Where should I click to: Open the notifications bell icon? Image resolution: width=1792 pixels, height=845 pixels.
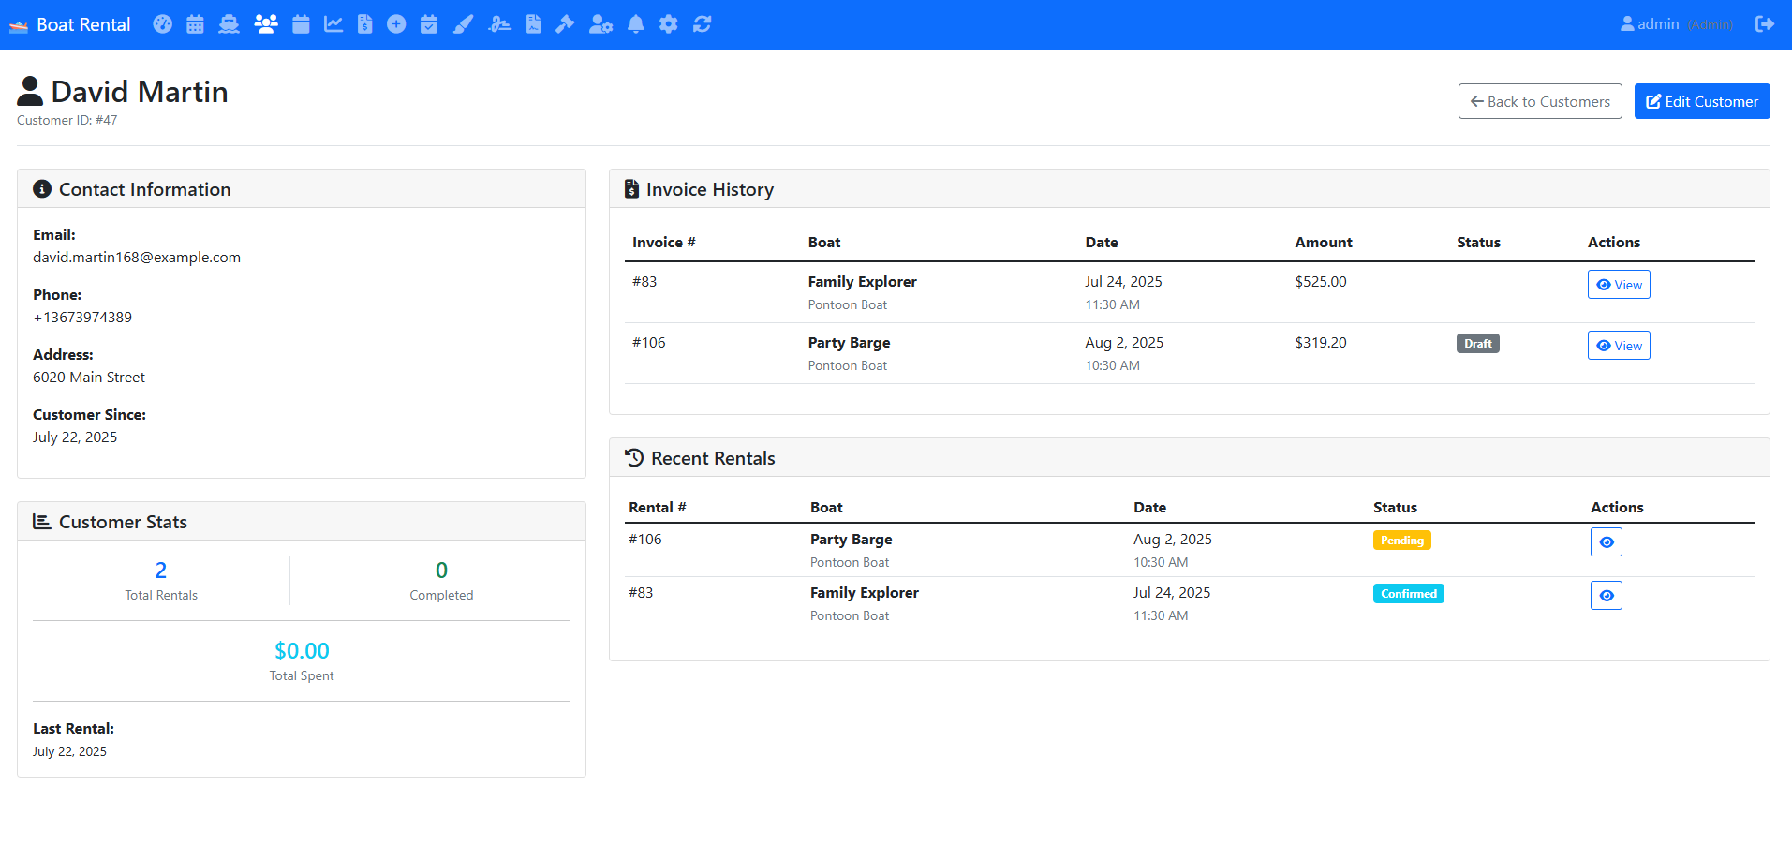point(636,24)
